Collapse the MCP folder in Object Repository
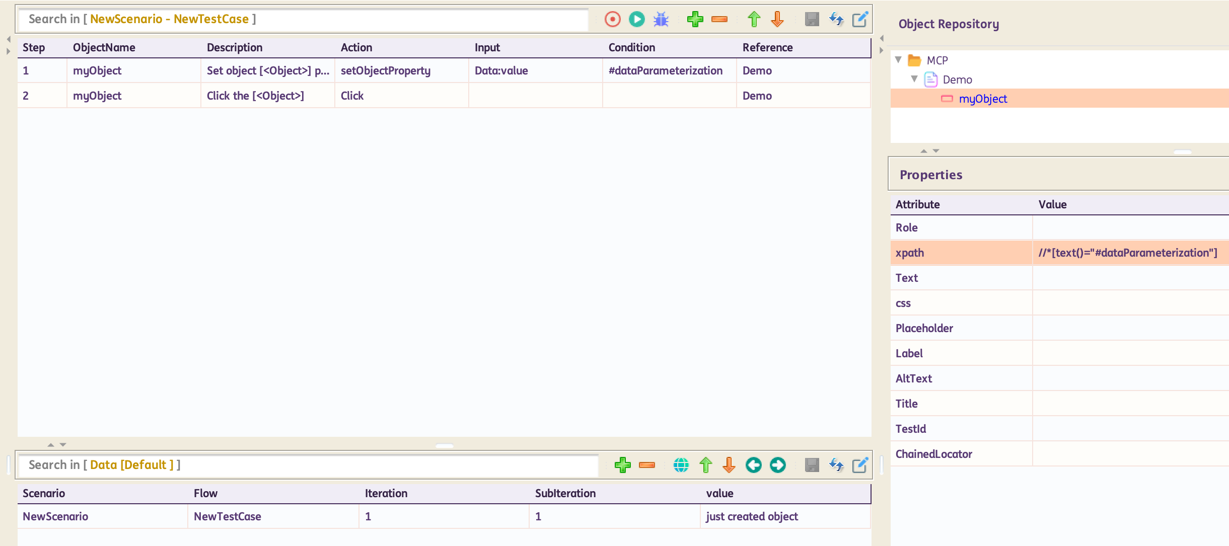The width and height of the screenshot is (1229, 546). (x=899, y=60)
